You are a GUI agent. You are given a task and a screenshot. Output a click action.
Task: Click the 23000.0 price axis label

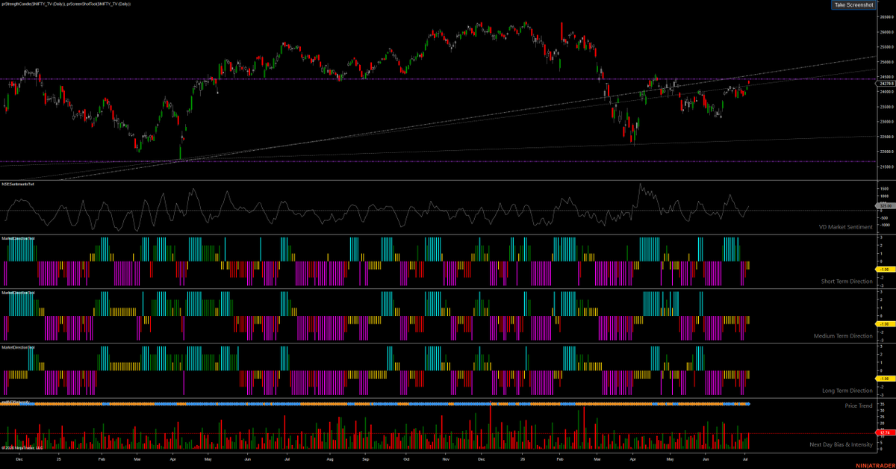coord(886,122)
